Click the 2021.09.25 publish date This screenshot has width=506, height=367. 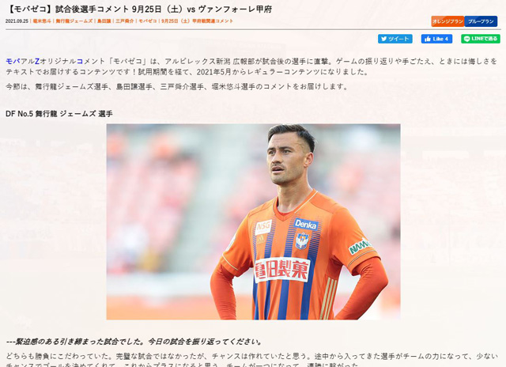pos(17,21)
